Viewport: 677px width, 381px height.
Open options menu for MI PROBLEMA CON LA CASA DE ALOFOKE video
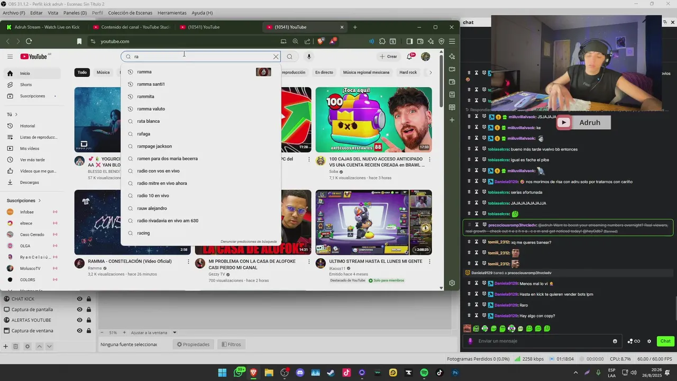[309, 261]
